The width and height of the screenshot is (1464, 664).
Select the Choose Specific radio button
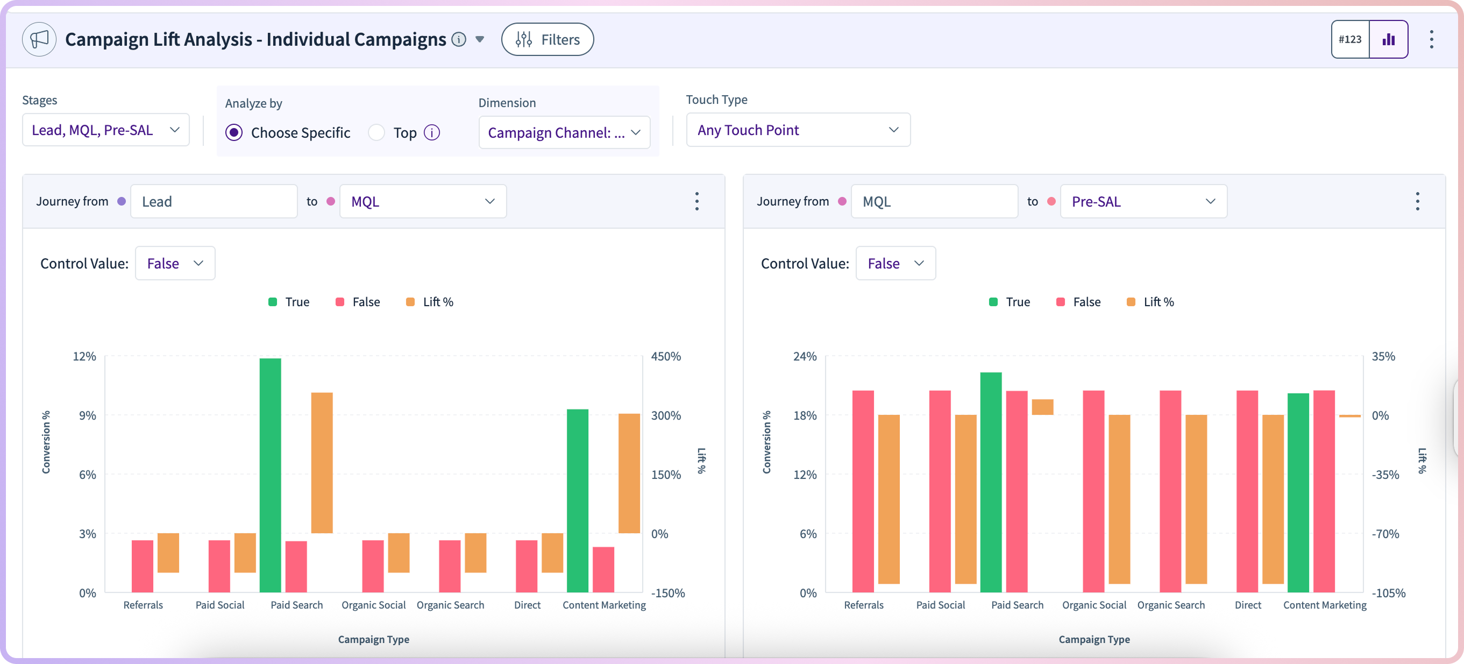coord(234,132)
